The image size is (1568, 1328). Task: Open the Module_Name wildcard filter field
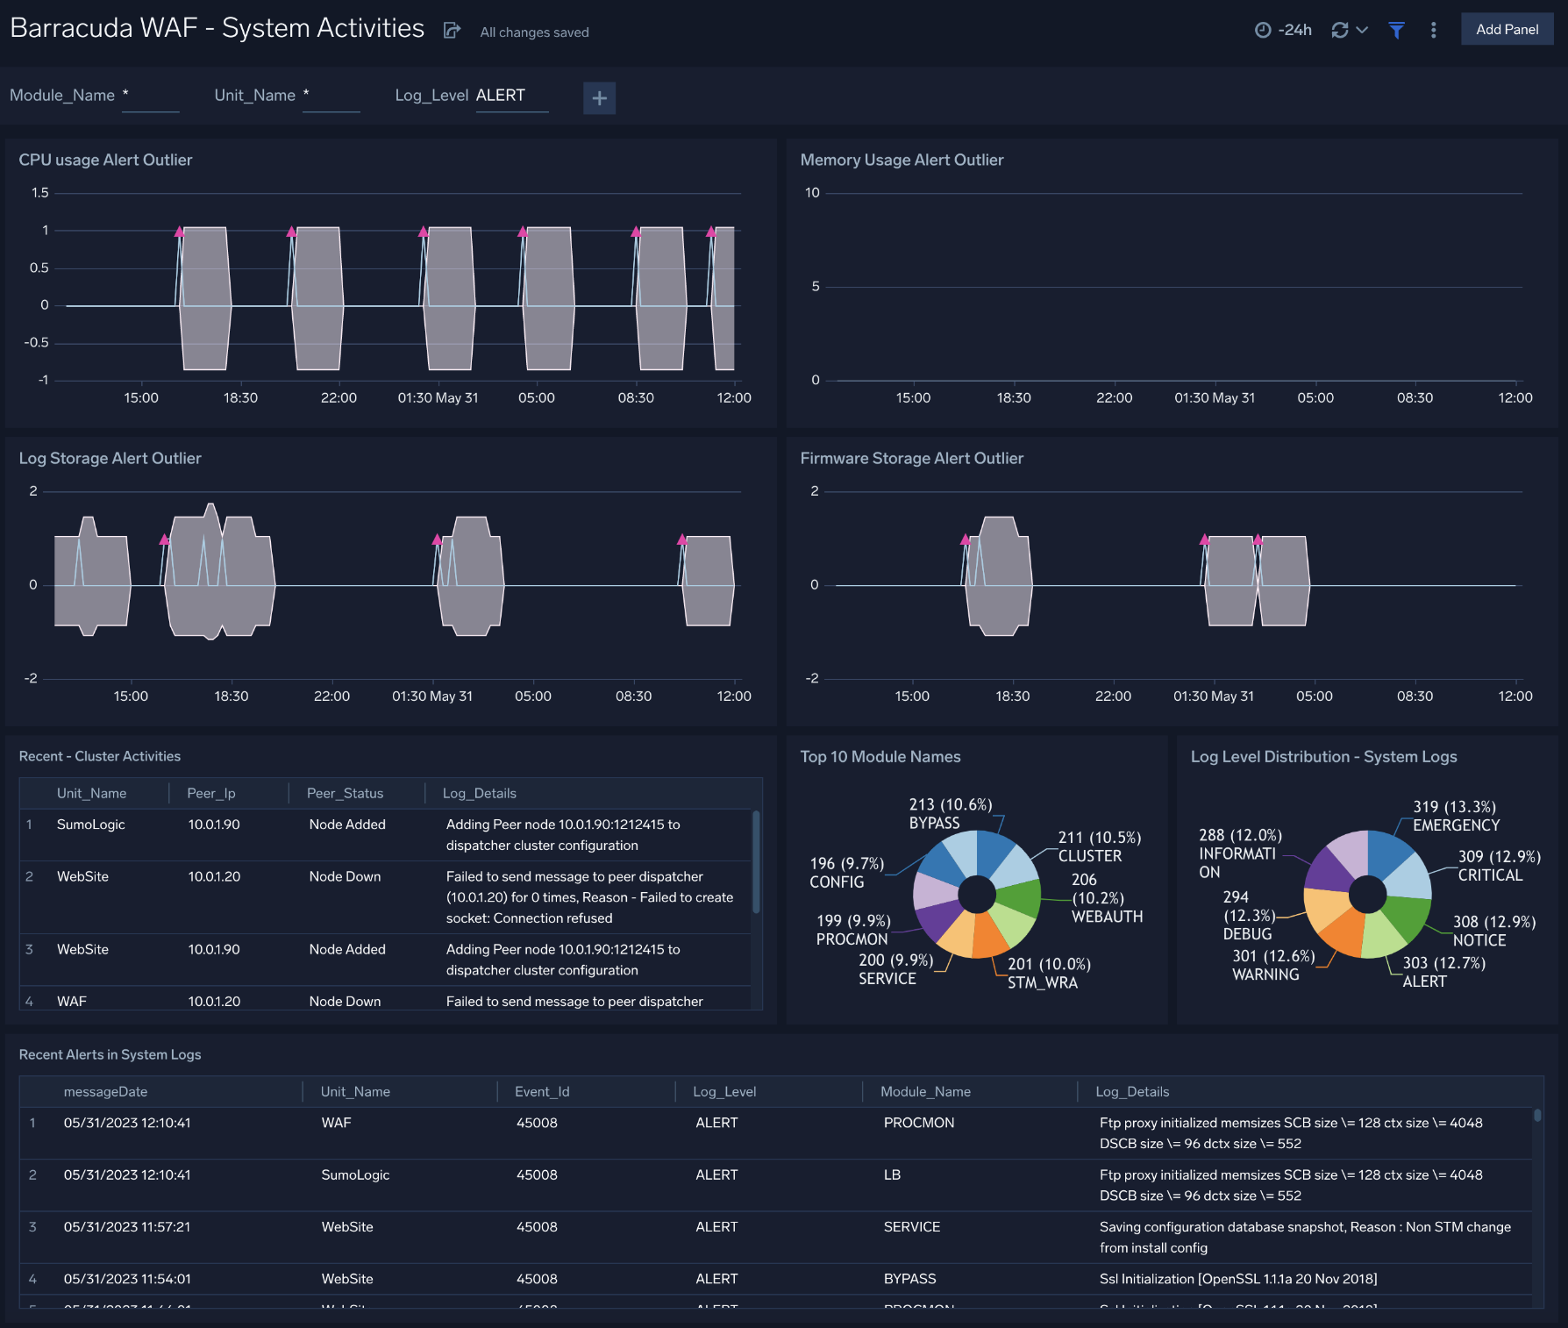(x=150, y=96)
